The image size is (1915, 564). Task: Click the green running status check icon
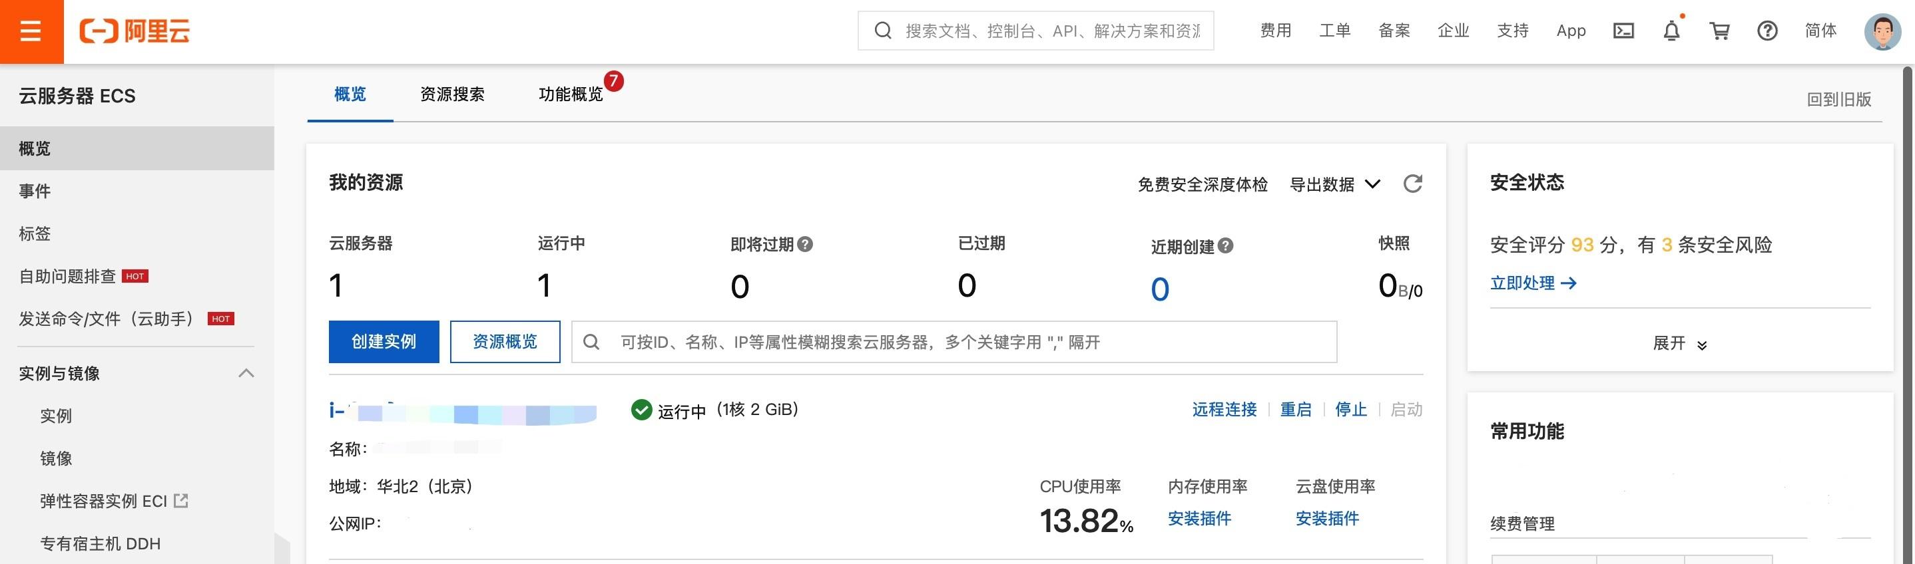point(641,410)
